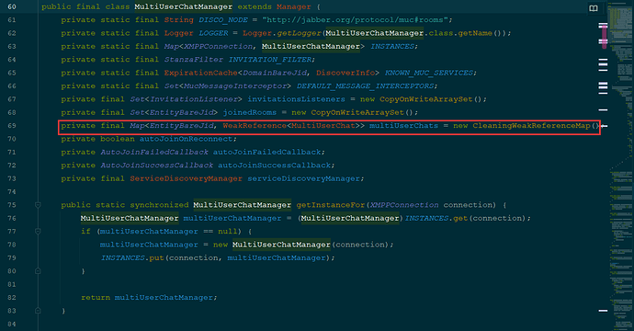The height and width of the screenshot is (331, 634).
Task: Click the getName() call on line 62
Action: (482, 33)
